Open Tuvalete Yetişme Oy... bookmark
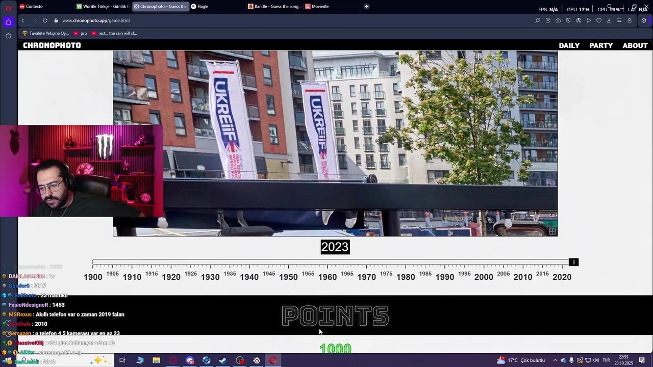653x367 pixels. point(45,33)
